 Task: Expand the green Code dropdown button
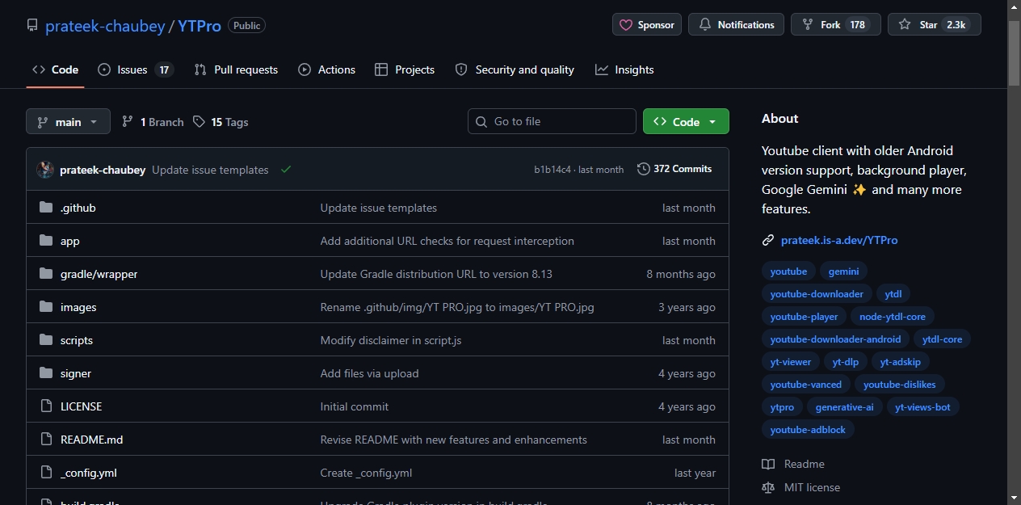point(686,121)
